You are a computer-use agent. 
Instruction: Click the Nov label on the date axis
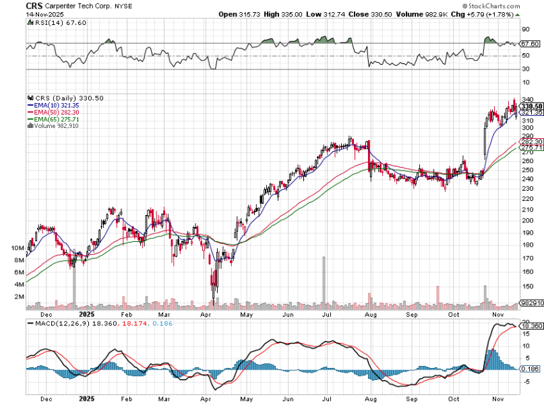click(x=497, y=314)
